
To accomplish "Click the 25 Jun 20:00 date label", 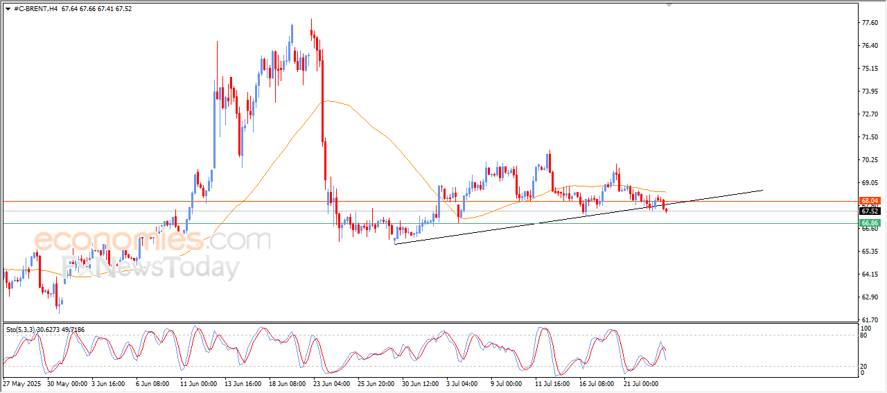I will click(x=376, y=383).
